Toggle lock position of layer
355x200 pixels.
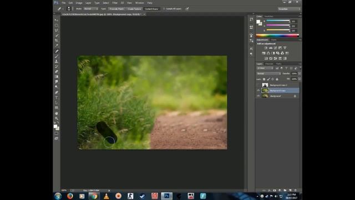[x=272, y=79]
